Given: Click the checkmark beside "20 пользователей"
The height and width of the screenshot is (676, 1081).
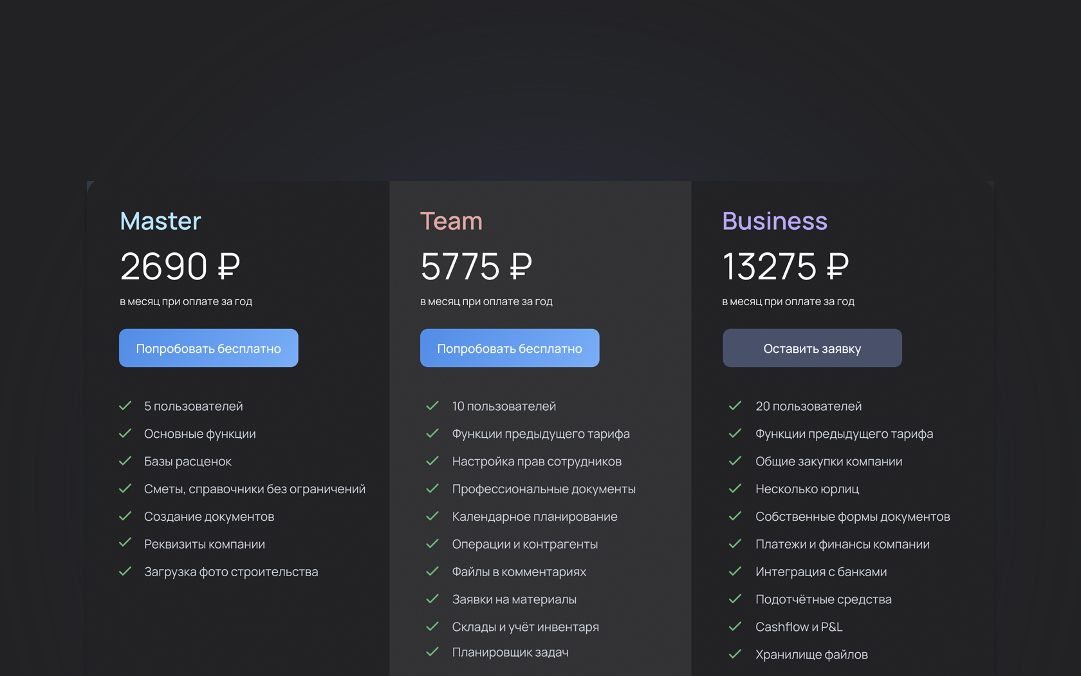Looking at the screenshot, I should click(735, 406).
